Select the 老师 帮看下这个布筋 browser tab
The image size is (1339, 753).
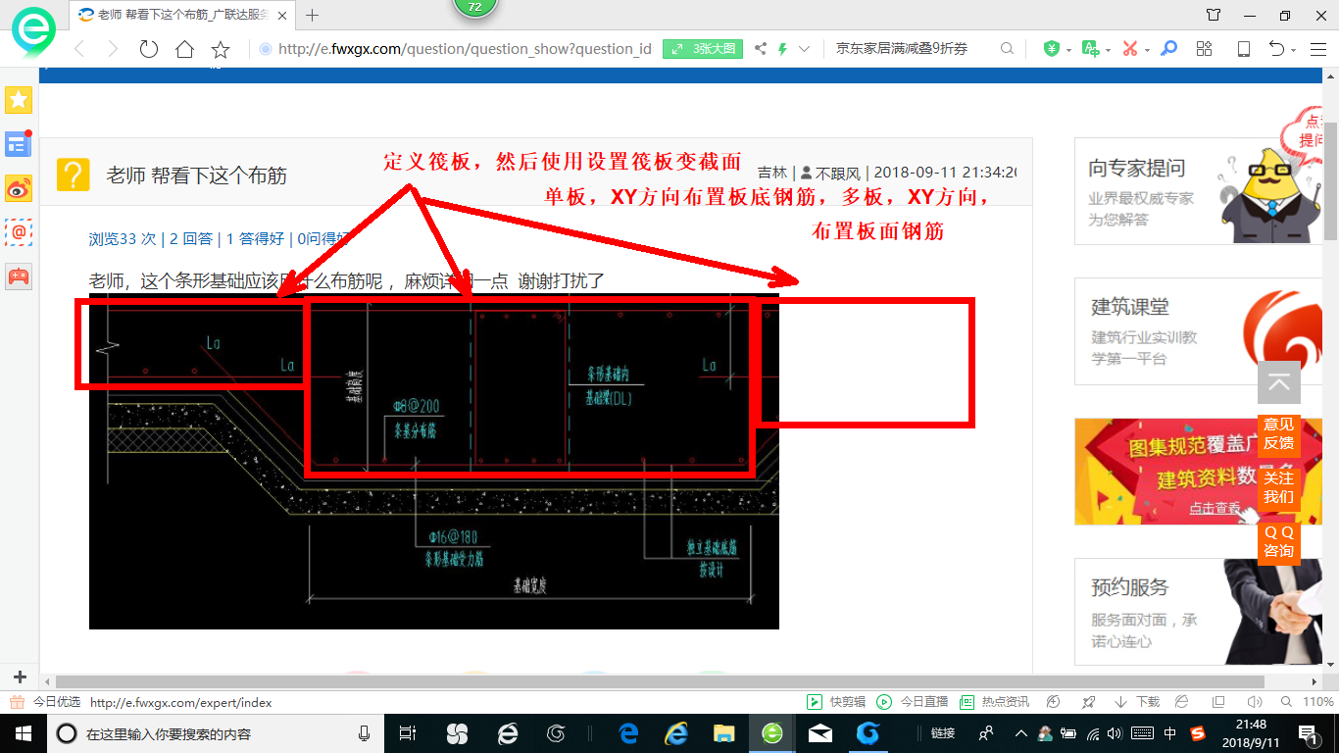tap(183, 15)
